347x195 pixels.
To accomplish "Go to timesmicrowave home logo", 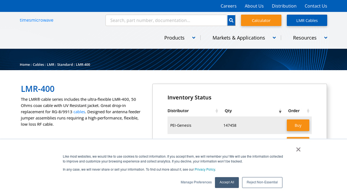I will click(x=36, y=20).
